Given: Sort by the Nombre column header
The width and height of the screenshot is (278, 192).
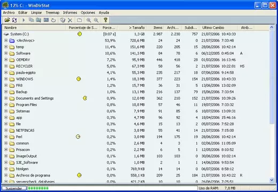Looking at the screenshot, I should (x=34, y=28).
